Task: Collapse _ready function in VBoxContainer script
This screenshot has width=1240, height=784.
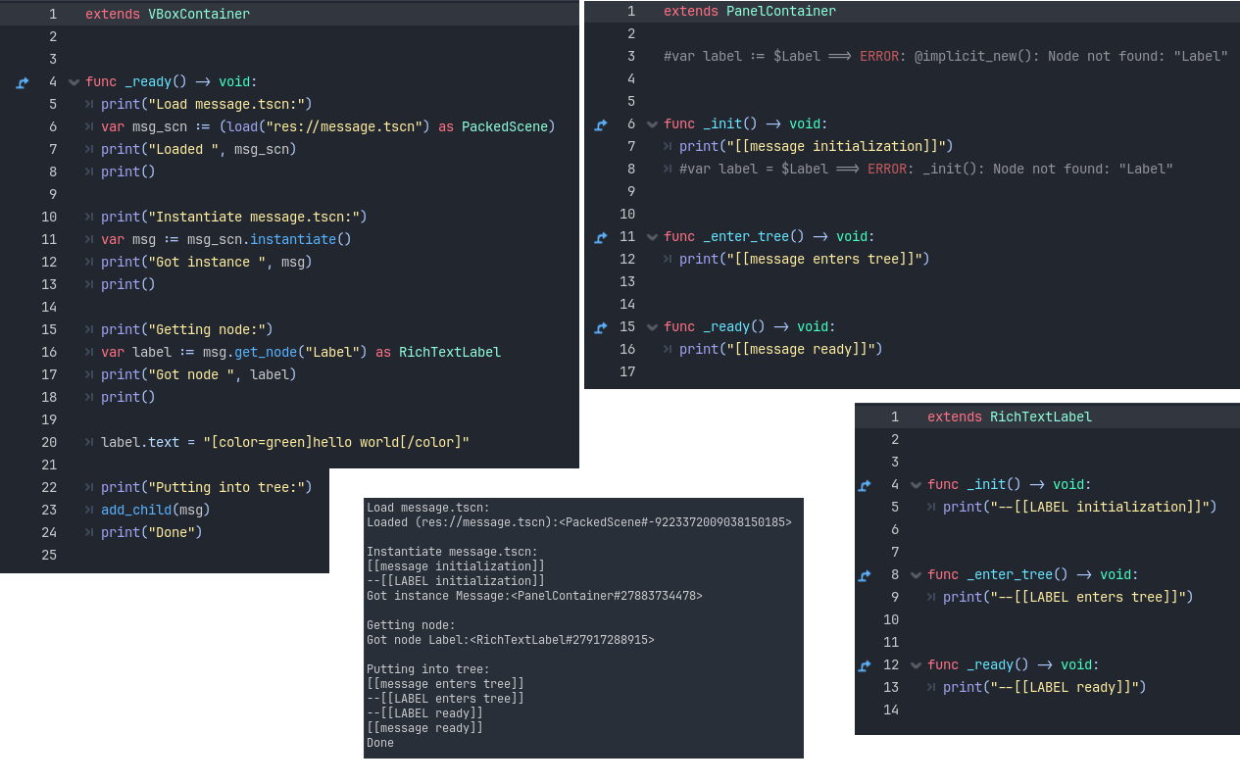Action: pos(74,82)
